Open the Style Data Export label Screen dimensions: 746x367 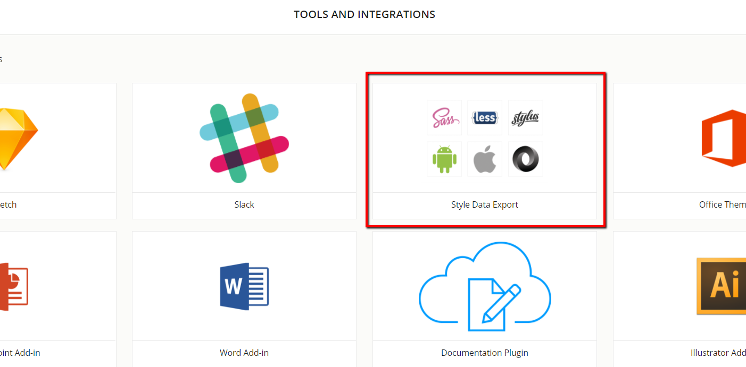(485, 204)
